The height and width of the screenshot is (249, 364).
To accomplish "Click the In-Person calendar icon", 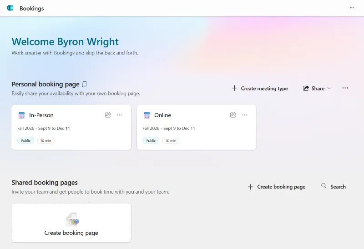I will pyautogui.click(x=21, y=115).
